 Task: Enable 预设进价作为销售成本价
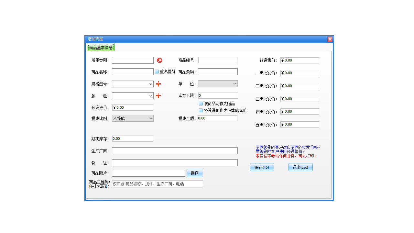(x=201, y=110)
